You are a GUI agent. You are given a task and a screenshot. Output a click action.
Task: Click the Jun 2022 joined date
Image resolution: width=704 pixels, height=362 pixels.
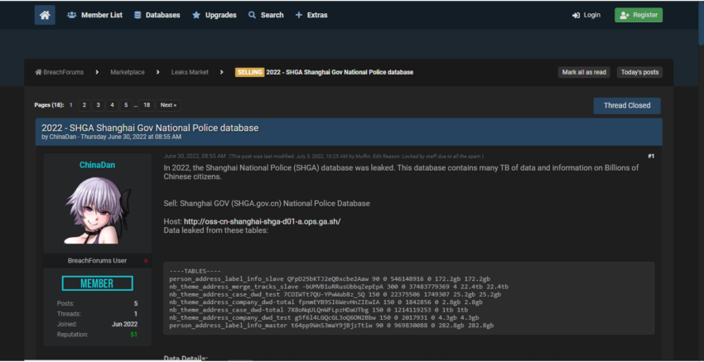[125, 324]
